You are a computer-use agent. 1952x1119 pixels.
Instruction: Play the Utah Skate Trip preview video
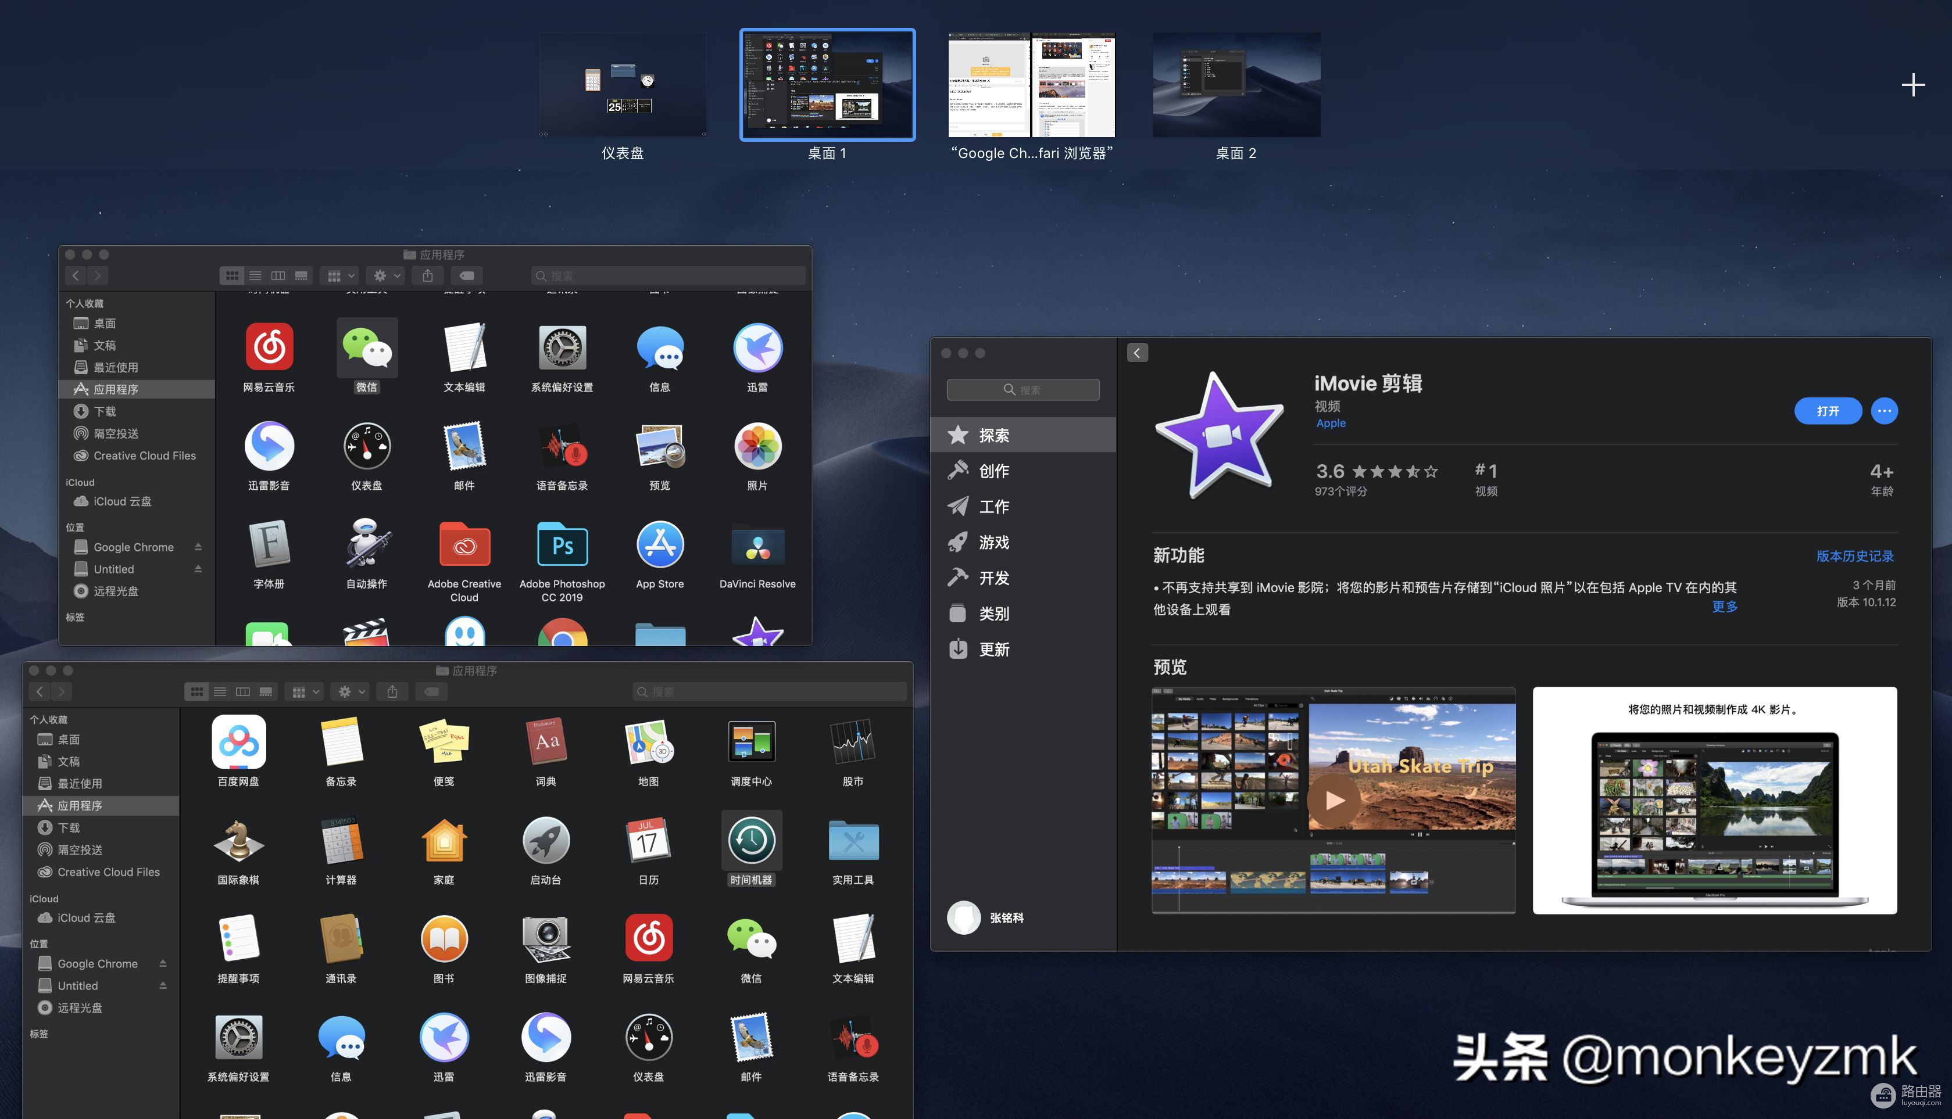(x=1334, y=799)
